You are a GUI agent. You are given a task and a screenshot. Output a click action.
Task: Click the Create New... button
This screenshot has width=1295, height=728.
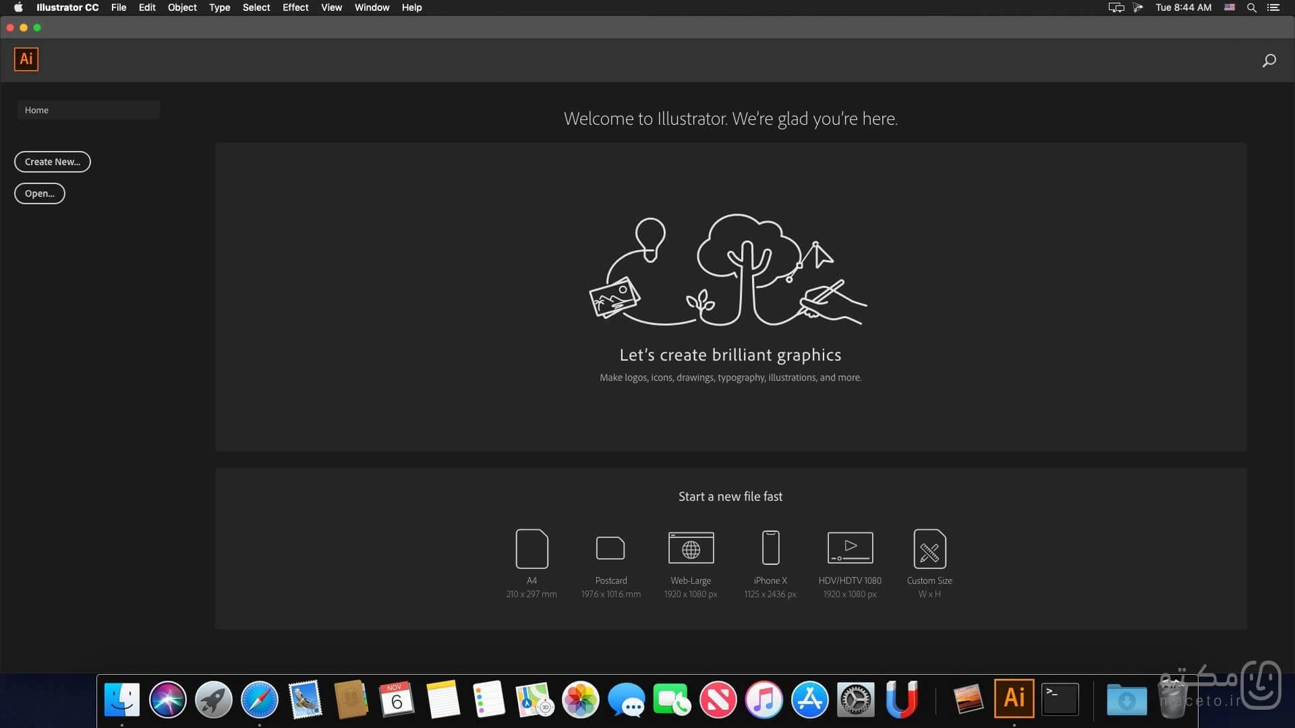coord(53,162)
